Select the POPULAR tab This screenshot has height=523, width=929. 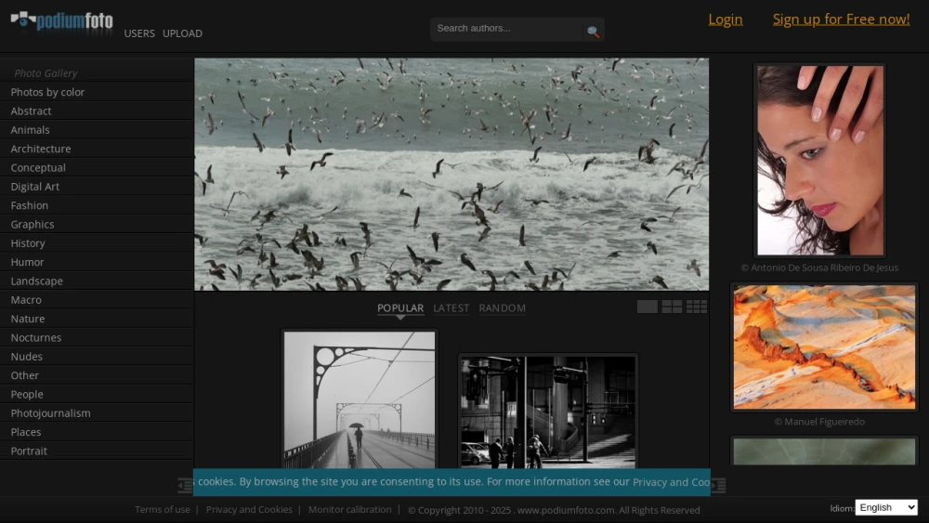point(400,308)
